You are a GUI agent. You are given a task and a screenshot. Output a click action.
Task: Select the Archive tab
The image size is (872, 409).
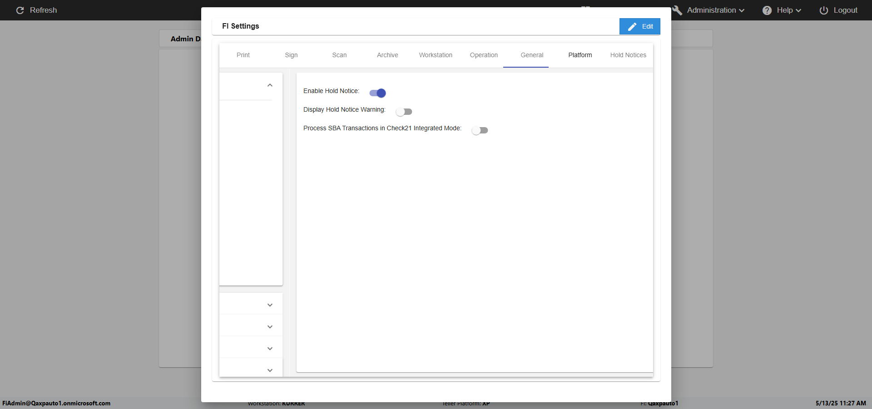(387, 55)
